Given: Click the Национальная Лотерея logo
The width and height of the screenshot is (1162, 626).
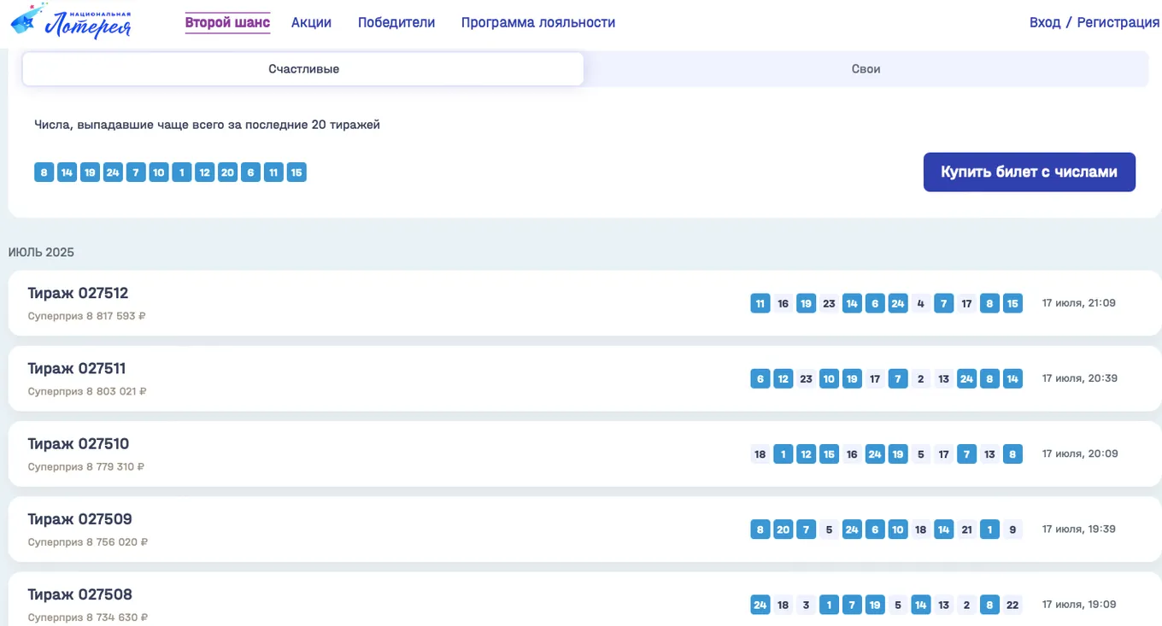Looking at the screenshot, I should [71, 22].
